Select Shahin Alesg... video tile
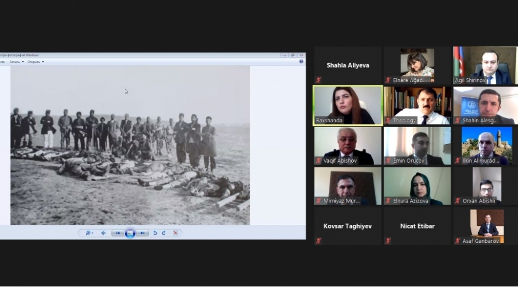Screen dimensions: 518x287 485,105
